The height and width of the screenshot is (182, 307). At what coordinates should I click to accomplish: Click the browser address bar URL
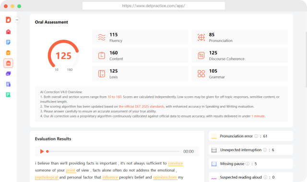pos(153,6)
